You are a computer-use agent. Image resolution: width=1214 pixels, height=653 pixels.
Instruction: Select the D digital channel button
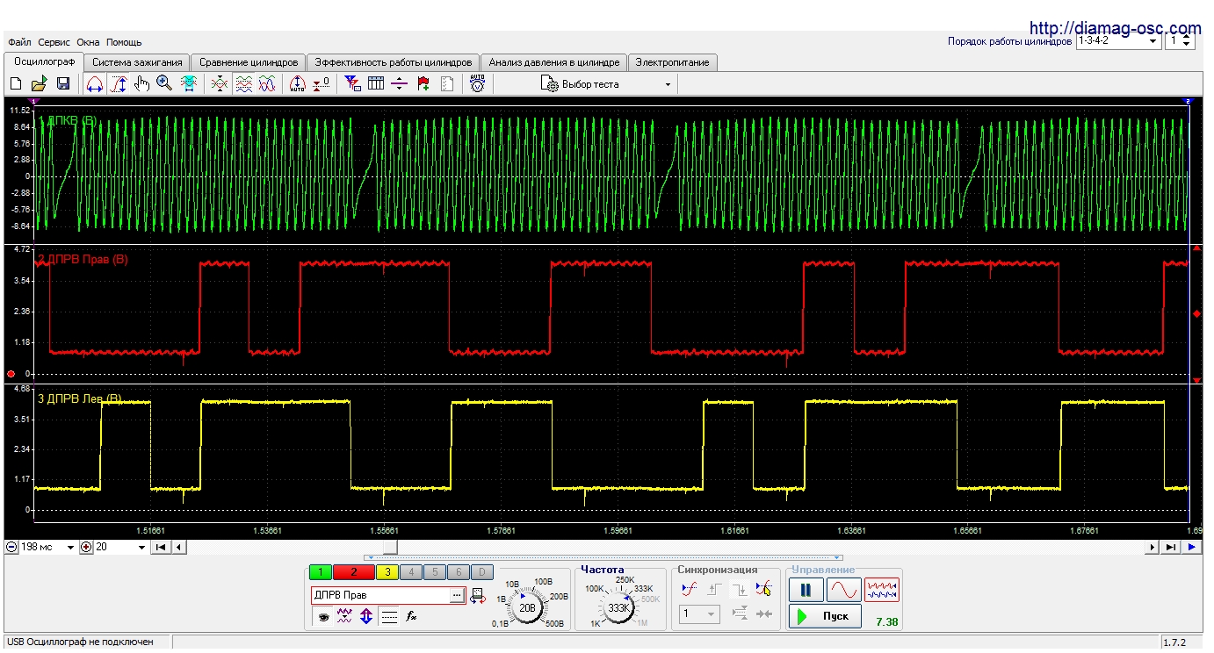(x=481, y=572)
